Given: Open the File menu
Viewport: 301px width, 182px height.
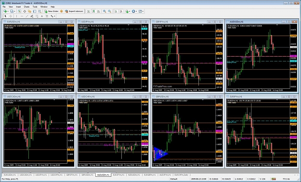Looking at the screenshot, I should coord(4,7).
